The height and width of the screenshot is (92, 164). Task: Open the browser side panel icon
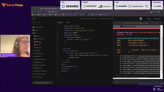[156, 12]
